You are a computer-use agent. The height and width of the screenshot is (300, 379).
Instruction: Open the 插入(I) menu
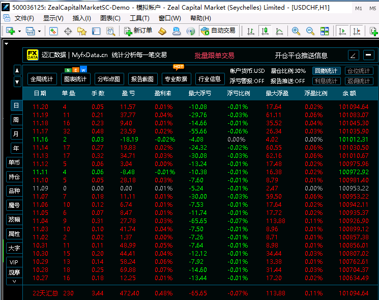click(82, 18)
